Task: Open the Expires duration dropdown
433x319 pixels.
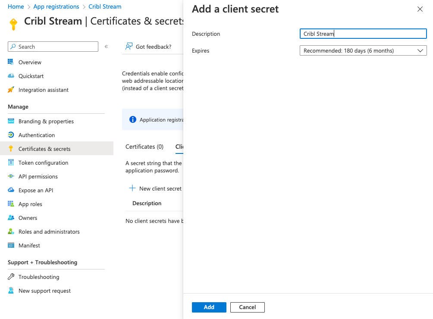Action: (x=363, y=50)
